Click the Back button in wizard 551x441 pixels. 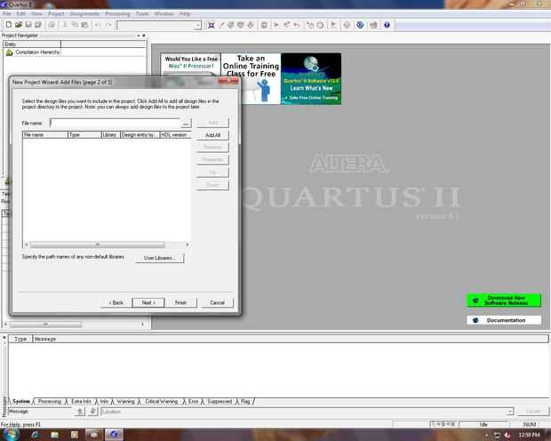tap(116, 302)
